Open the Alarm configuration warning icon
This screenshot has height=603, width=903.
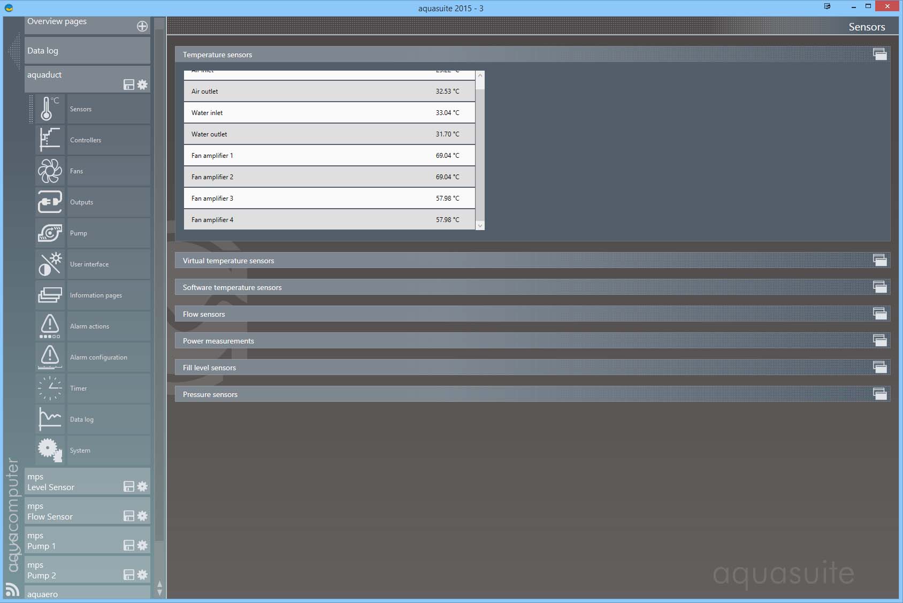point(50,357)
